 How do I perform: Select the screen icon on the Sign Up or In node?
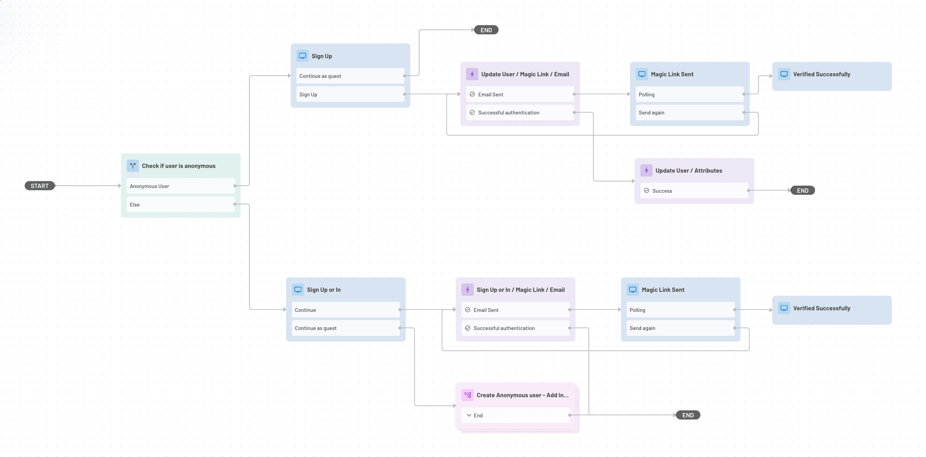tap(298, 289)
